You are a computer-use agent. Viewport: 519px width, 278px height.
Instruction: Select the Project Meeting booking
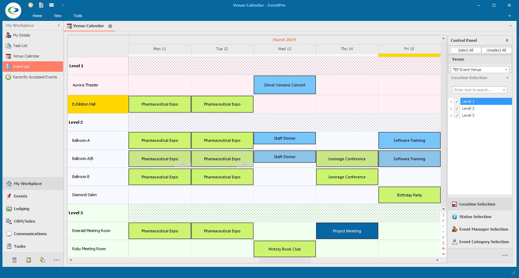coord(347,231)
